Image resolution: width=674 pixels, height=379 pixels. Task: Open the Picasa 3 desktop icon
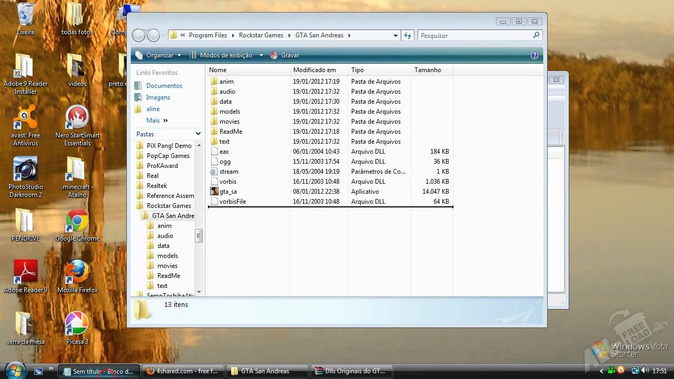pyautogui.click(x=77, y=324)
